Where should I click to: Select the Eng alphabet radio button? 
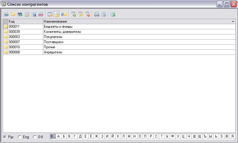tap(20, 137)
